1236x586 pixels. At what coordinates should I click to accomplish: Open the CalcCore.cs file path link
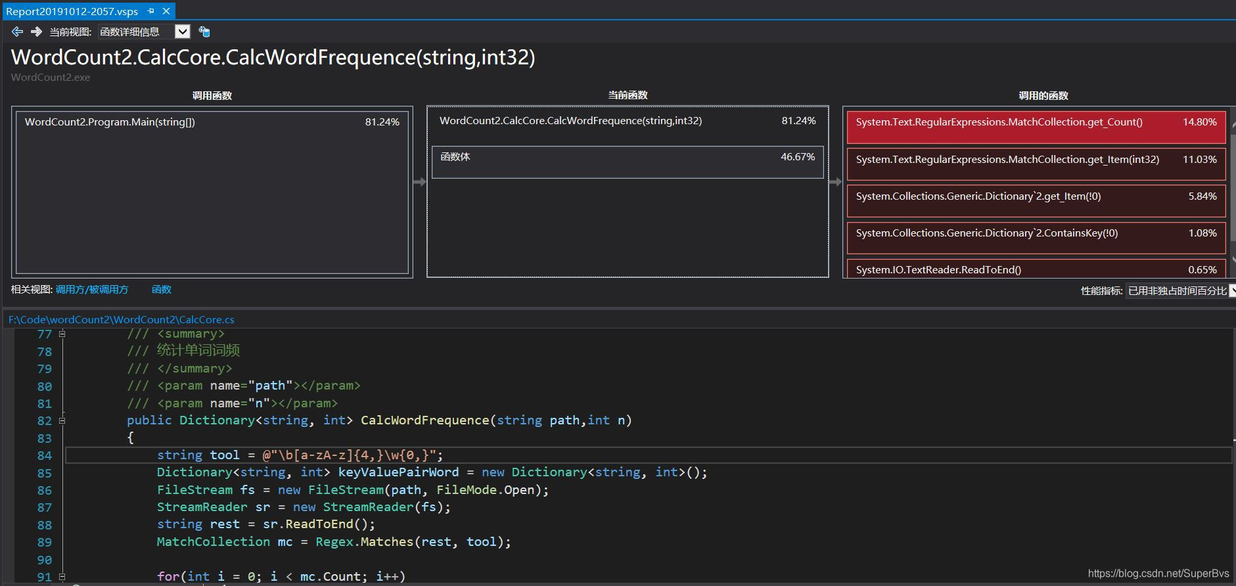[122, 319]
